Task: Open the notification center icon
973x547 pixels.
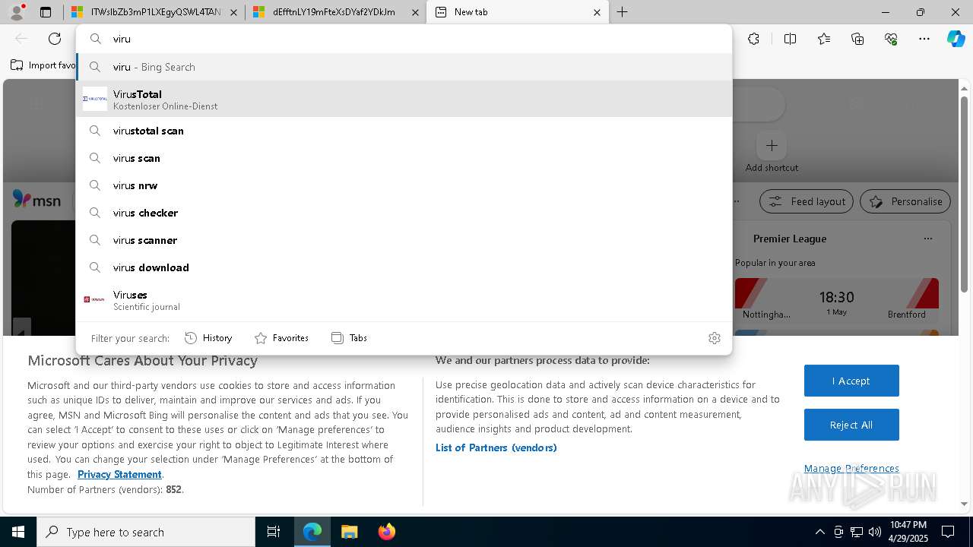Action: tap(948, 532)
